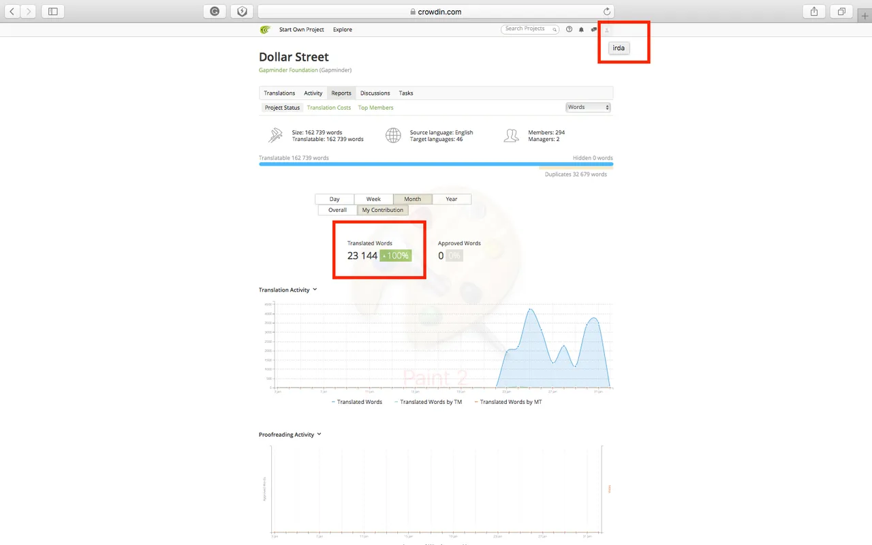This screenshot has height=545, width=872.
Task: Open the Translations tab
Action: pos(279,93)
